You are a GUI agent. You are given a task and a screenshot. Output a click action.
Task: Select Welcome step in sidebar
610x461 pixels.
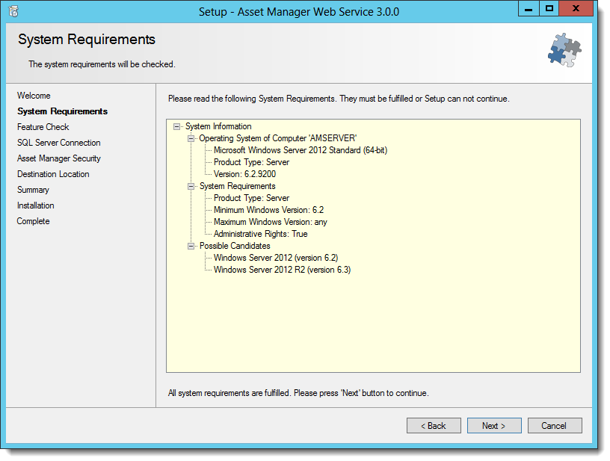pyautogui.click(x=34, y=96)
